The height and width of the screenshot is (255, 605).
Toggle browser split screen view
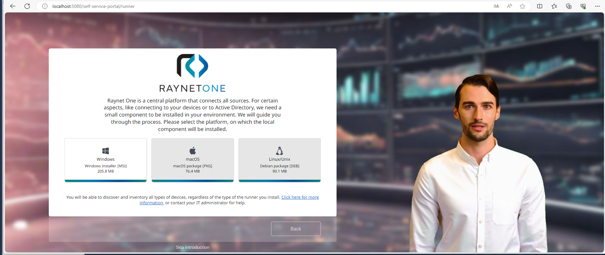coord(540,6)
